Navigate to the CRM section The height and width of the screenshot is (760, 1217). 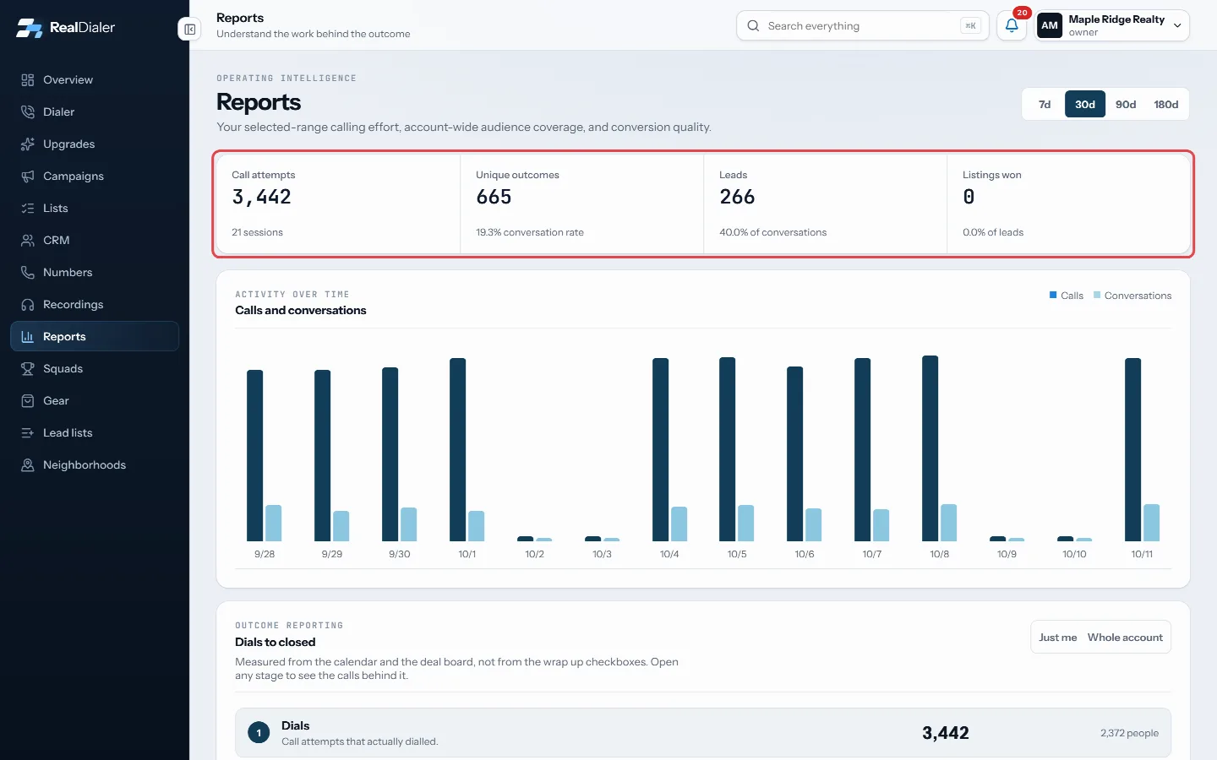(95, 241)
